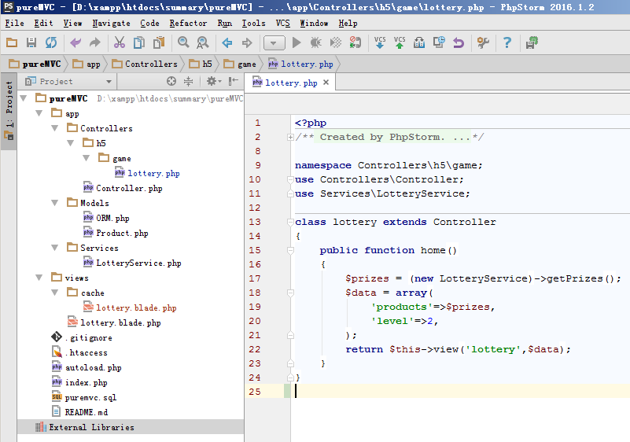Click the Find magnifier icon in toolbar
Image resolution: width=630 pixels, height=442 pixels.
[183, 42]
